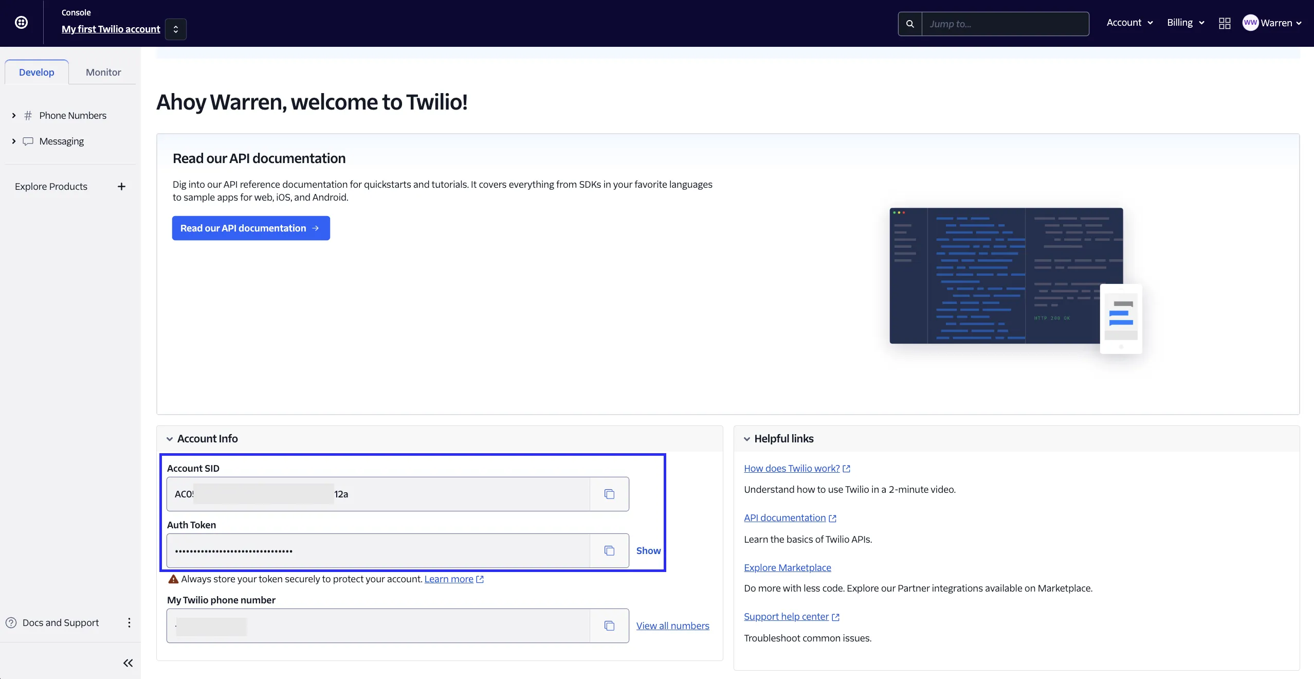
Task: Add product via Explore Products plus
Action: click(x=121, y=186)
